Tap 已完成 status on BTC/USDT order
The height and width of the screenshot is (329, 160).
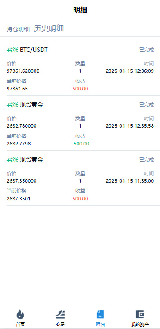147,50
